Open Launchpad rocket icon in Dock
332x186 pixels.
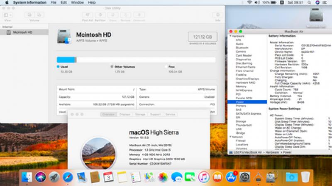coord(54,177)
